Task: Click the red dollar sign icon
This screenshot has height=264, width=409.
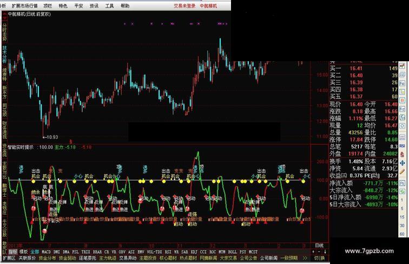Action: [x=402, y=154]
